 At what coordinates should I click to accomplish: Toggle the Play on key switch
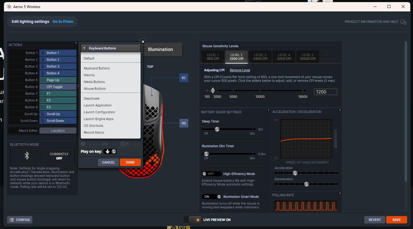coord(110,152)
